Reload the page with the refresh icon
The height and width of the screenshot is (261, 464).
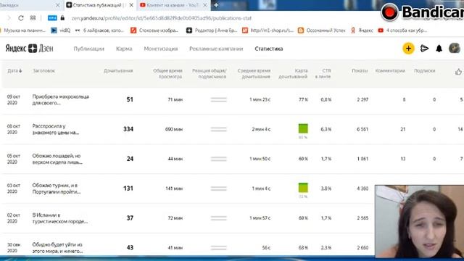tap(21, 18)
